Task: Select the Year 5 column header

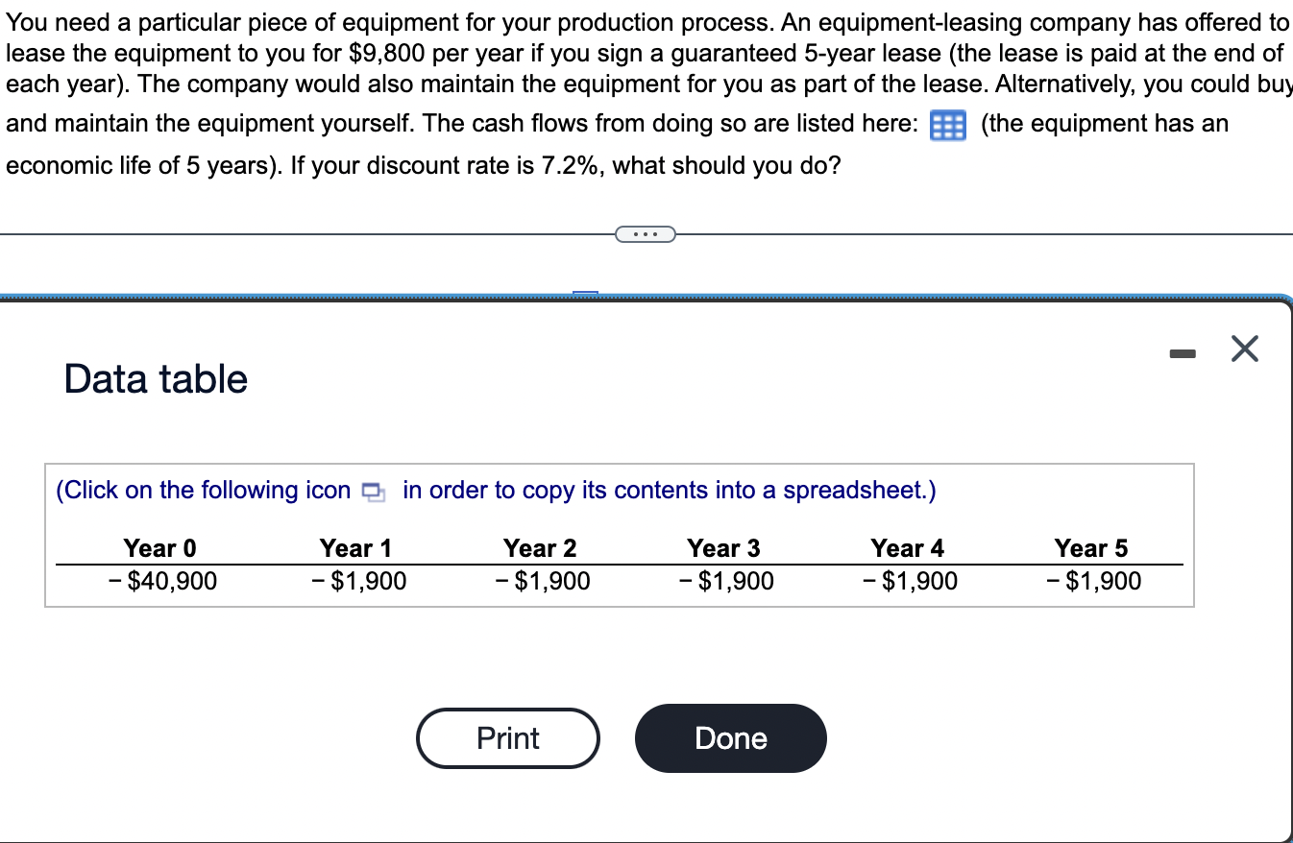Action: point(1091,547)
